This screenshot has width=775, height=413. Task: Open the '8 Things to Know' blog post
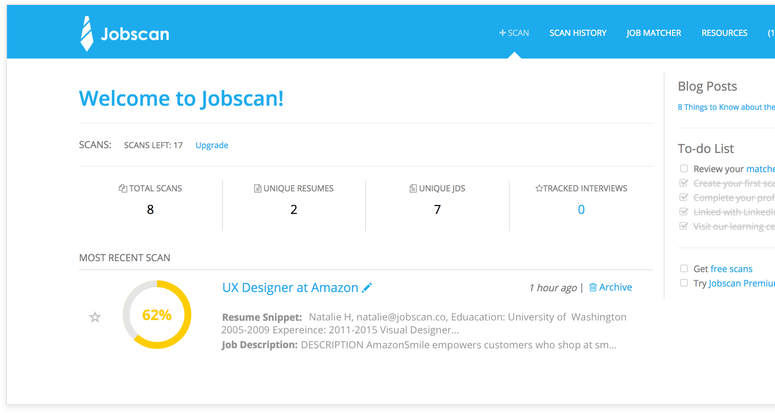[726, 107]
